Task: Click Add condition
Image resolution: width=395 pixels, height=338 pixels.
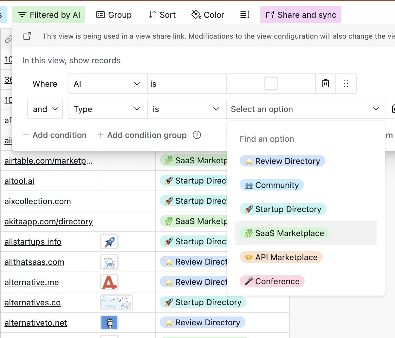Action: 55,135
